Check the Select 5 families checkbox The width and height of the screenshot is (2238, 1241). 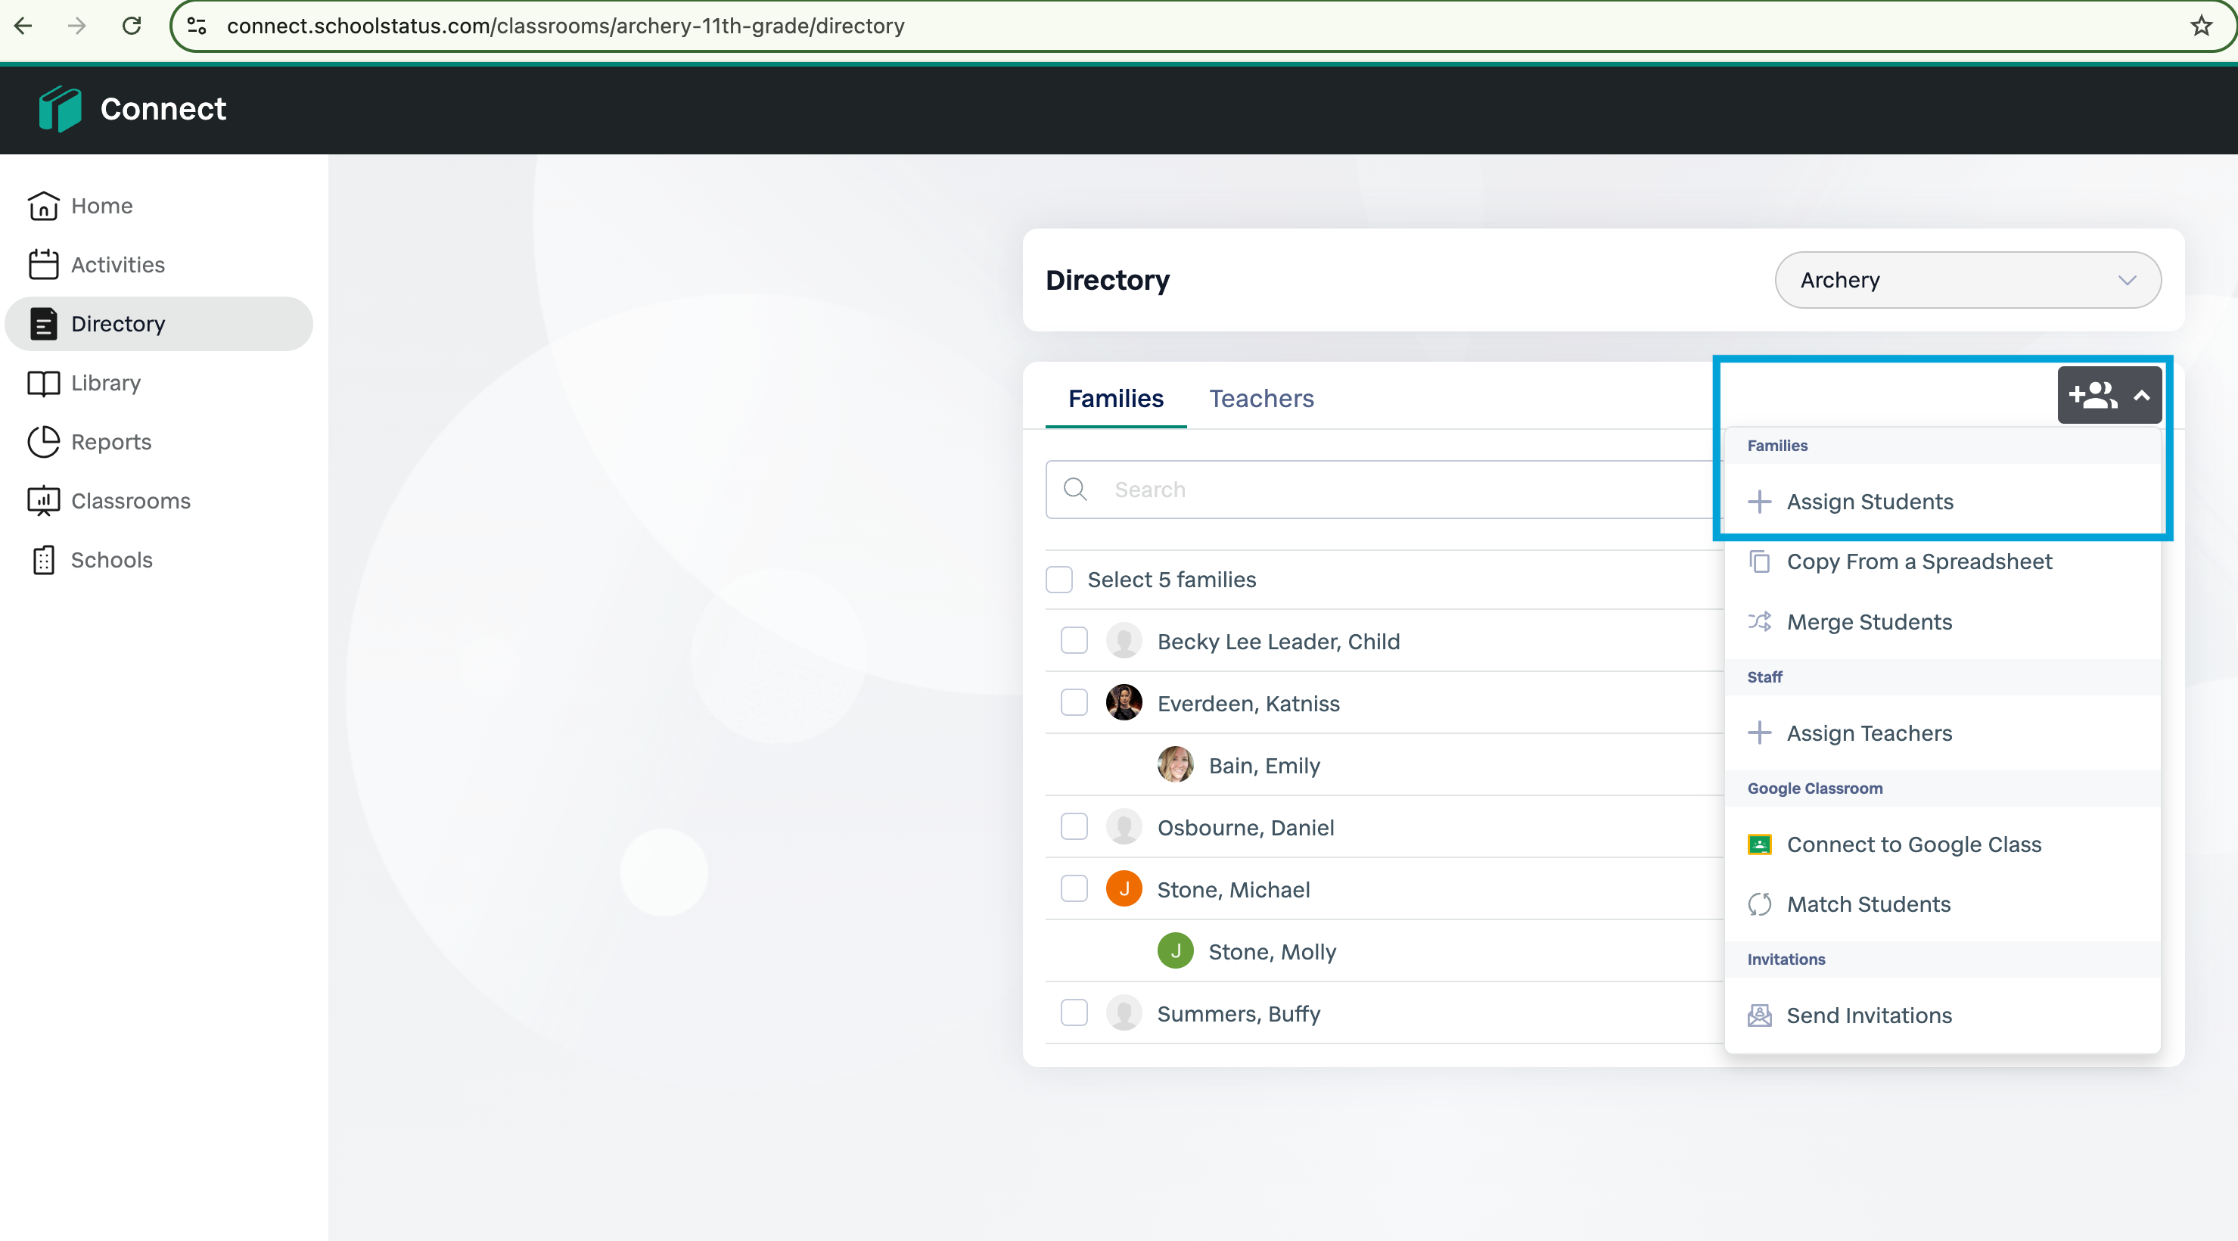1059,580
